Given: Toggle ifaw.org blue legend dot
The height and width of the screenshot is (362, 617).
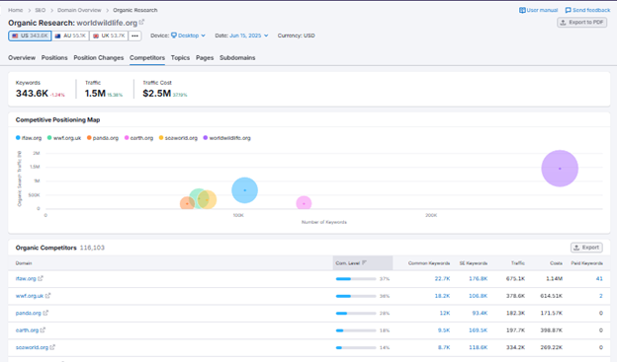Looking at the screenshot, I should click(18, 138).
